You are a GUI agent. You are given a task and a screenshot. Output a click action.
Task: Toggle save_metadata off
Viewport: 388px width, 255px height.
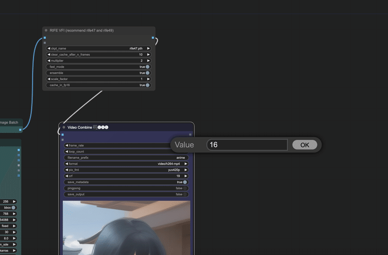tap(185, 182)
